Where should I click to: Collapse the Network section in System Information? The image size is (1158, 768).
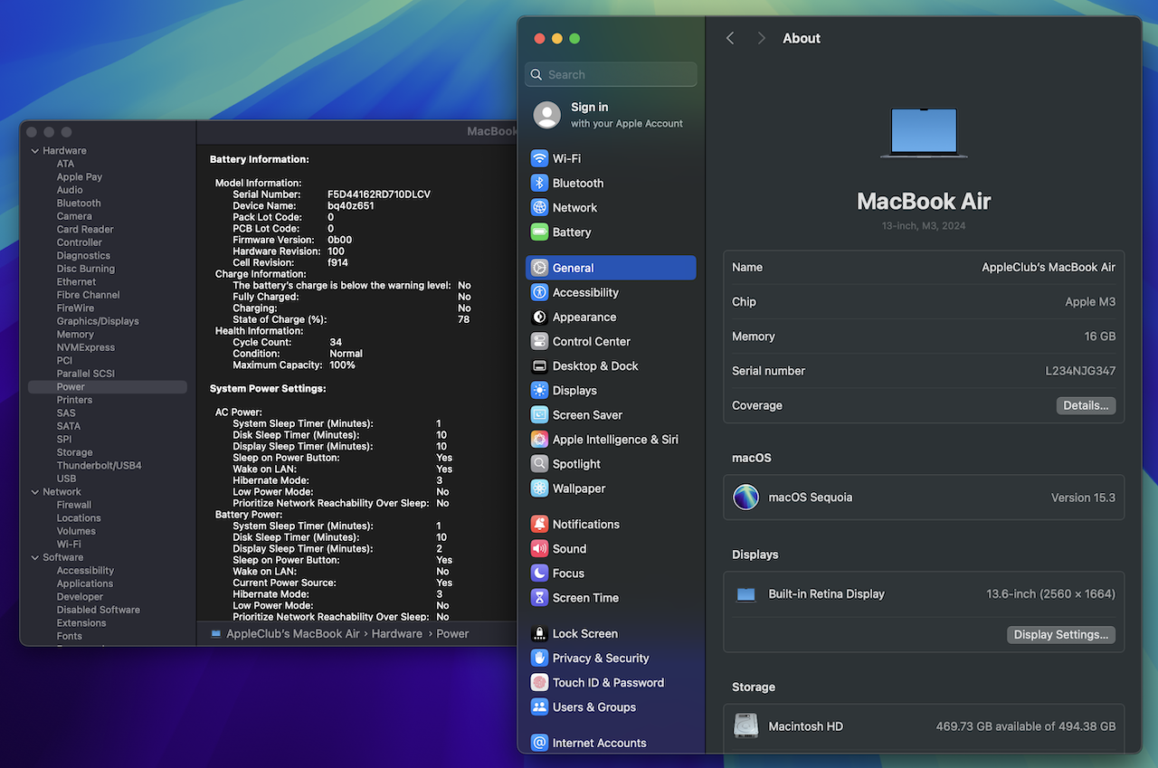[35, 492]
